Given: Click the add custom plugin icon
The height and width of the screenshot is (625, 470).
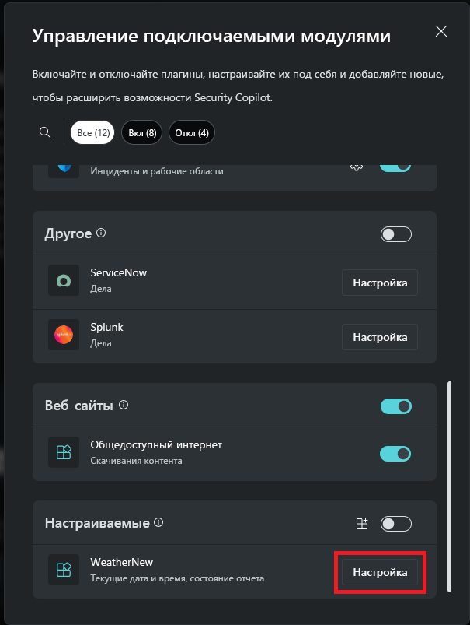Looking at the screenshot, I should tap(362, 524).
